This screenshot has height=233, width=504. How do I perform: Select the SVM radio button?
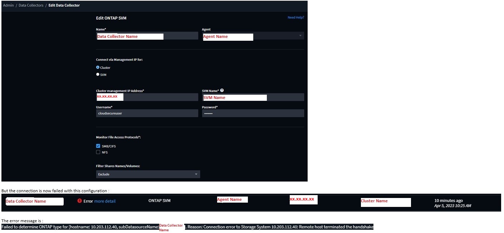click(x=98, y=75)
